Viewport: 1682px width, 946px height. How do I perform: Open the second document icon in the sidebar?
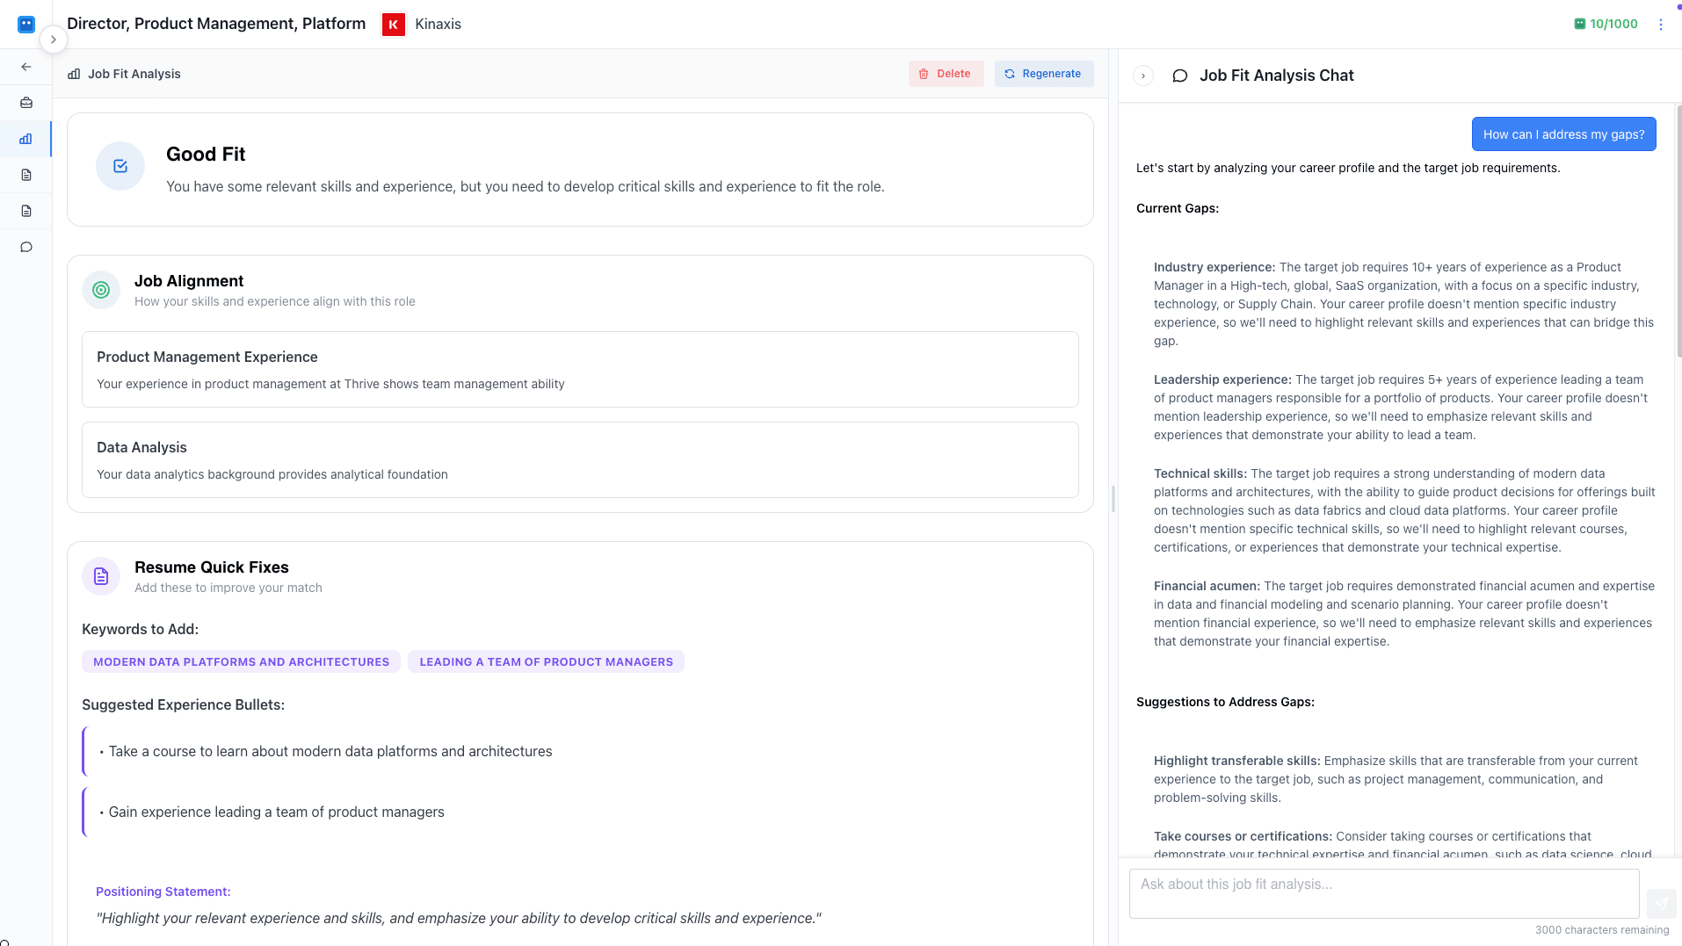tap(25, 211)
